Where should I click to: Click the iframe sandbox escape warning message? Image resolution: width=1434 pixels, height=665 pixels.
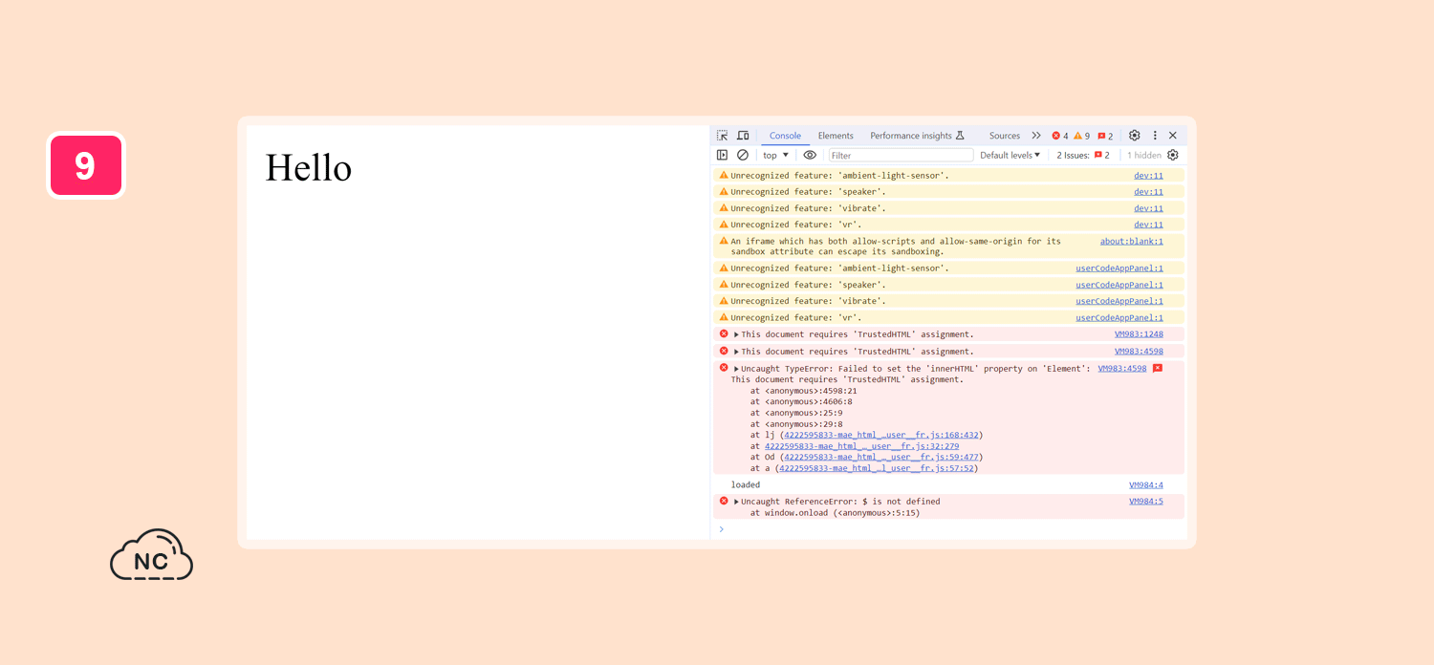pos(896,247)
